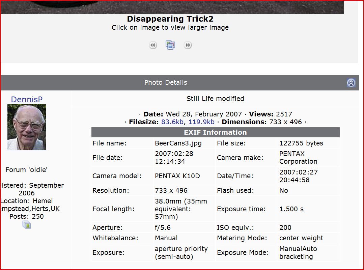Click the PENTAX K10D camera model value

point(177,176)
